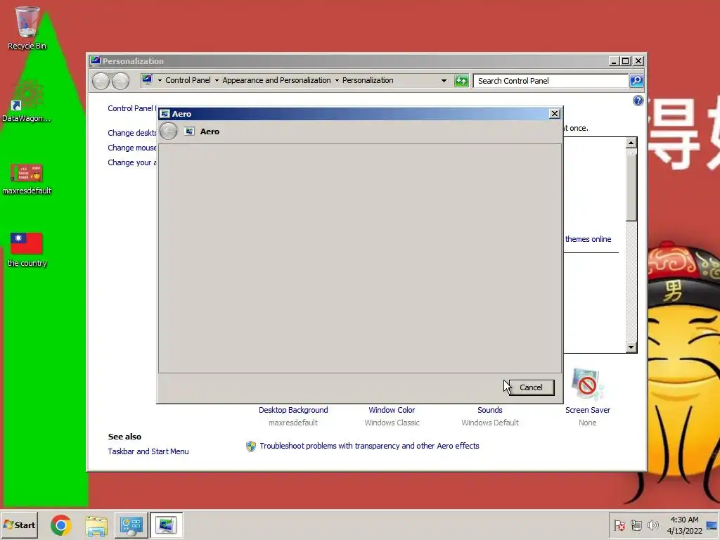Viewport: 720px width, 540px height.
Task: Open File Explorer from the taskbar
Action: tap(96, 525)
